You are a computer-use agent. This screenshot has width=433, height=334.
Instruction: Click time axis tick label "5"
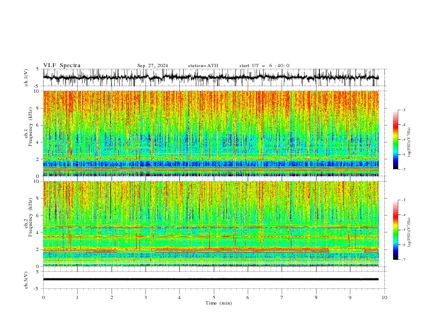214,297
